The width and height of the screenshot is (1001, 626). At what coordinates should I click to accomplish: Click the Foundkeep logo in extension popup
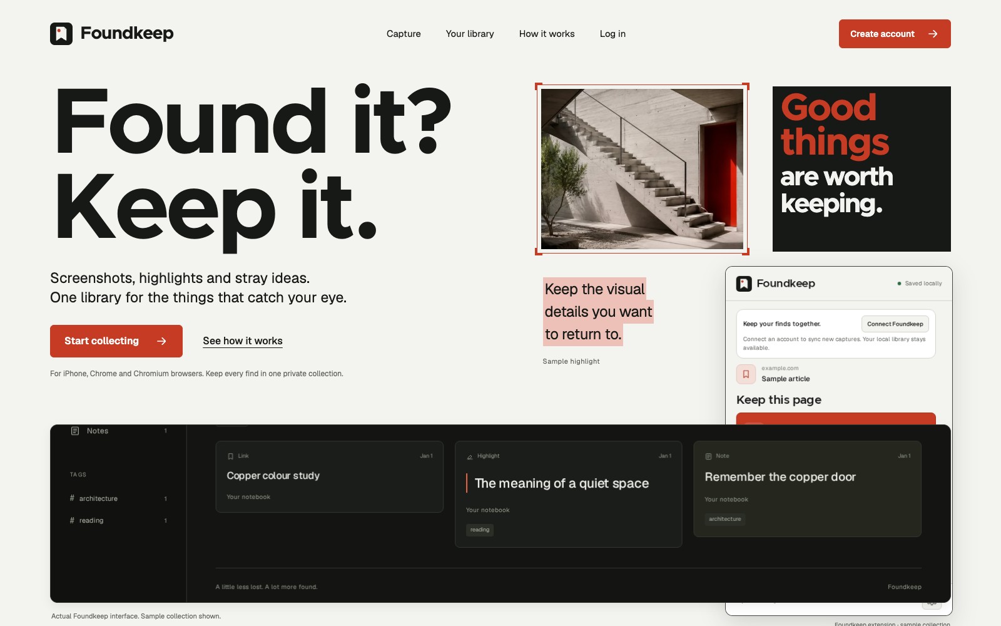point(744,284)
